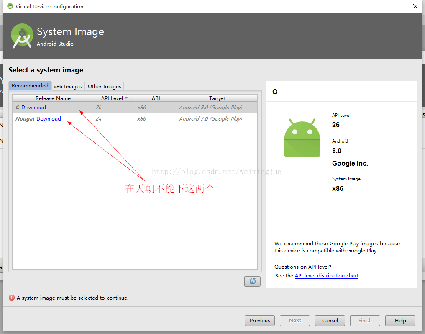Click the O title in details panel
425x334 pixels.
274,92
